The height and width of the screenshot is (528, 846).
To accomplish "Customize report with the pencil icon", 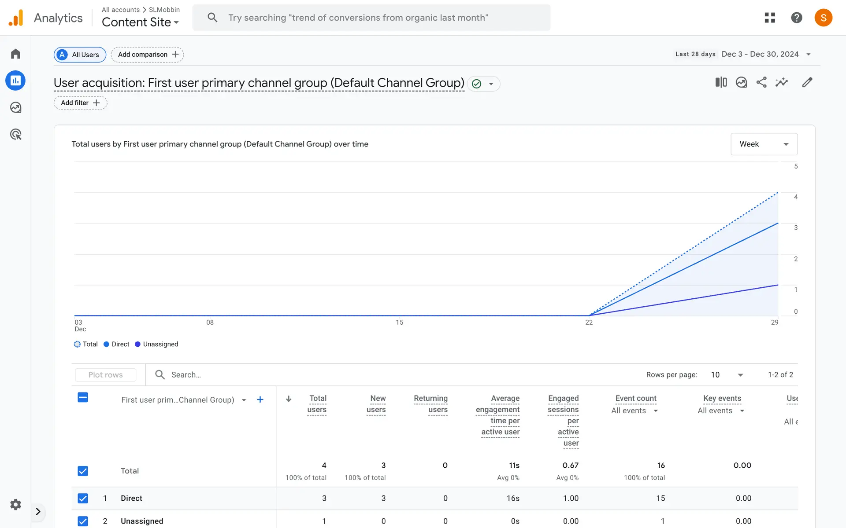I will [x=807, y=82].
